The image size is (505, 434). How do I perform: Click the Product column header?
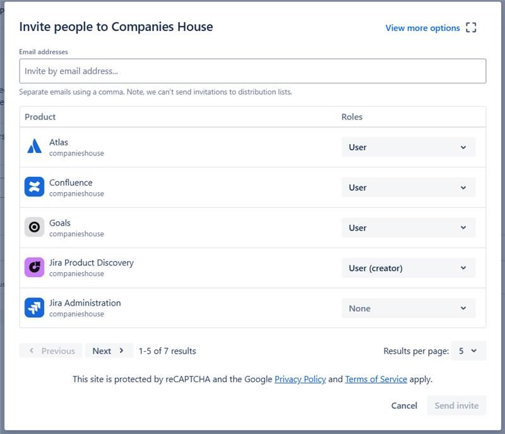[x=40, y=117]
